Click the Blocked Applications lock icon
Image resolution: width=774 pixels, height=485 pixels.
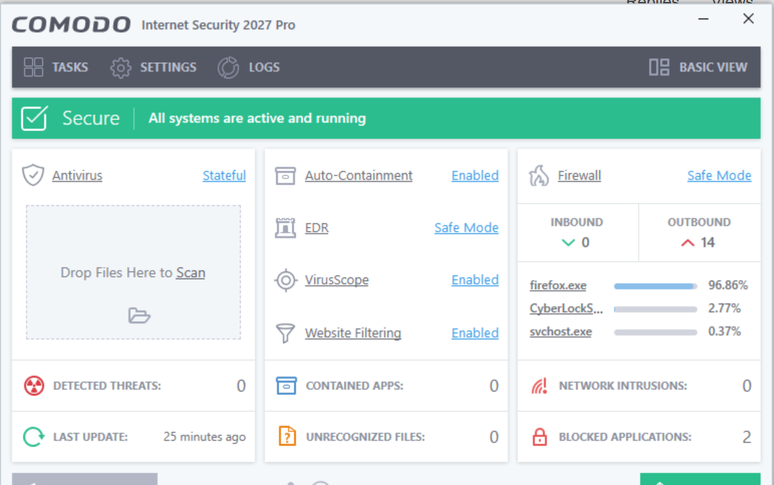[540, 437]
